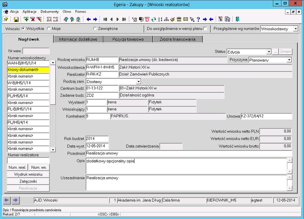The image size is (304, 219).
Task: Click the left arrow button in the status bar
Action: click(x=7, y=200)
